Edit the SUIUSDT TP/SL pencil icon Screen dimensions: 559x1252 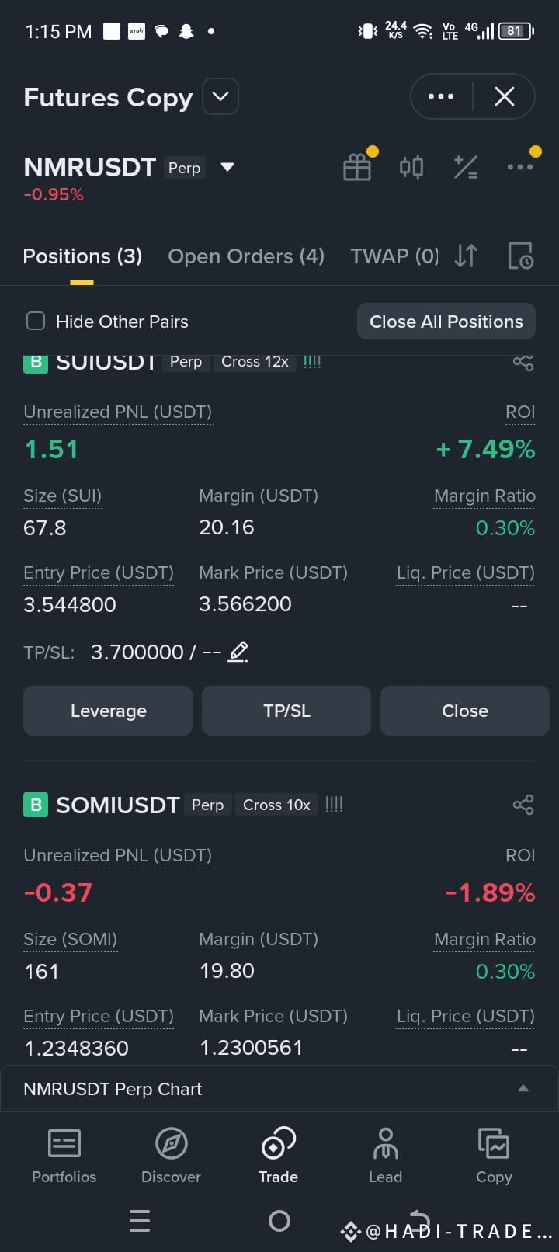(x=238, y=652)
